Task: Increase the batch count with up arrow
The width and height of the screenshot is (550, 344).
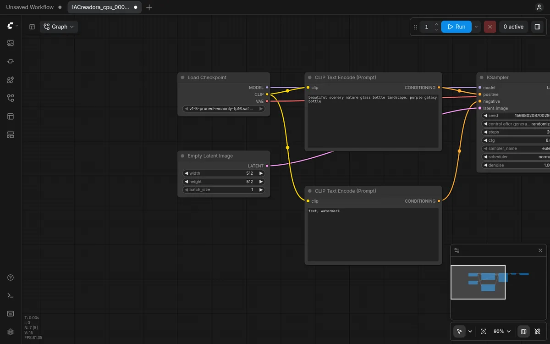Action: pos(436,24)
